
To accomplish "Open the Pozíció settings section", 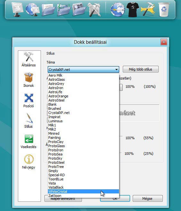I will pyautogui.click(x=29, y=100).
